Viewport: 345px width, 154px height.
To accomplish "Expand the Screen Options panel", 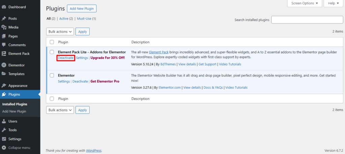I will coord(305,3).
